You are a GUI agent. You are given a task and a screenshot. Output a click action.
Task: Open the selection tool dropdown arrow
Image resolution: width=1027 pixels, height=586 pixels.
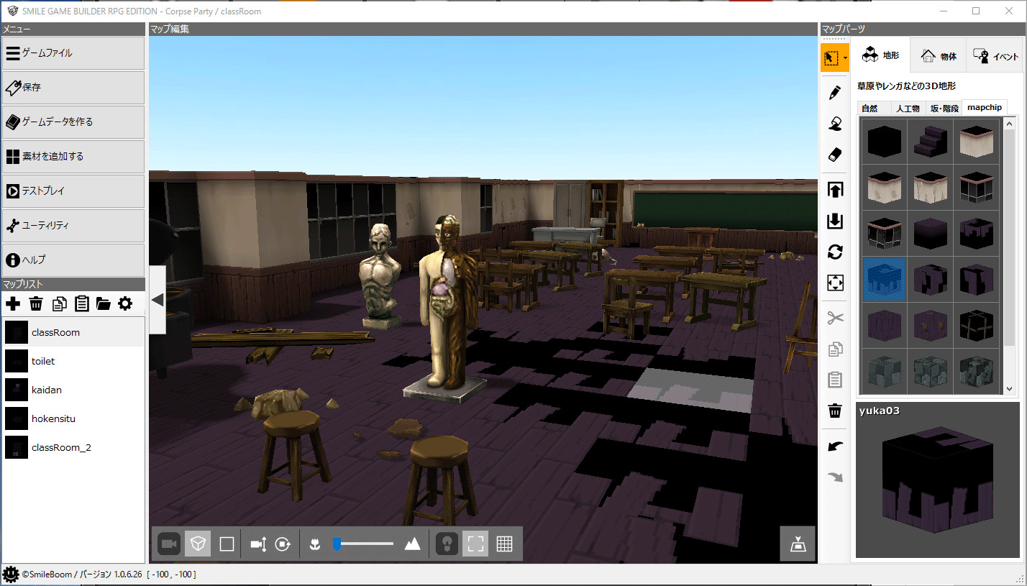coord(846,58)
